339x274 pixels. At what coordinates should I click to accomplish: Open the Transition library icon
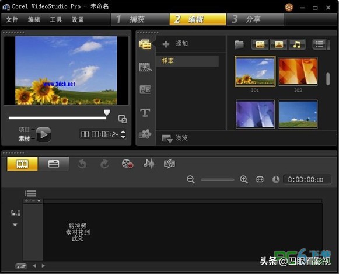click(x=145, y=67)
